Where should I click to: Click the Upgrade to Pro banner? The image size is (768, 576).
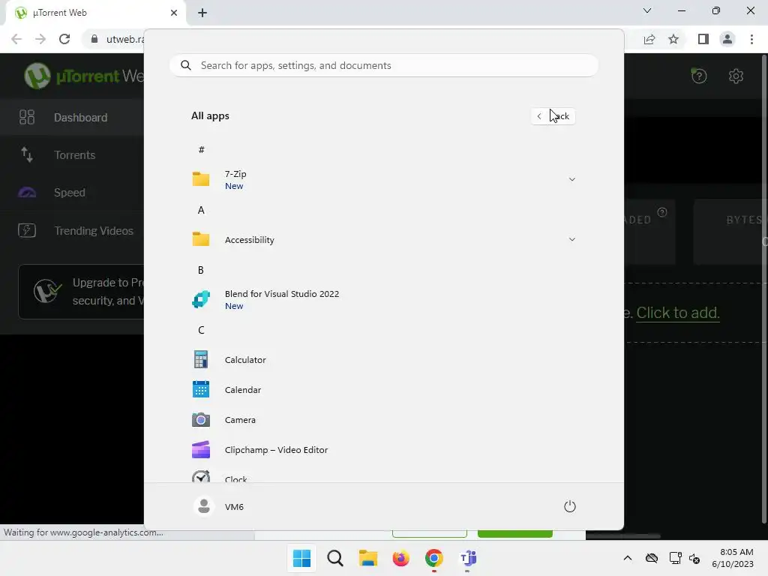point(81,292)
